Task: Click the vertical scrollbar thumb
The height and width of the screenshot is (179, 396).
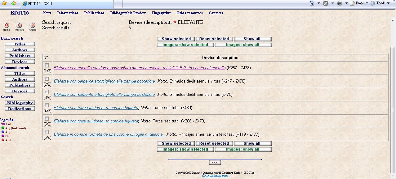Action: tap(393, 110)
